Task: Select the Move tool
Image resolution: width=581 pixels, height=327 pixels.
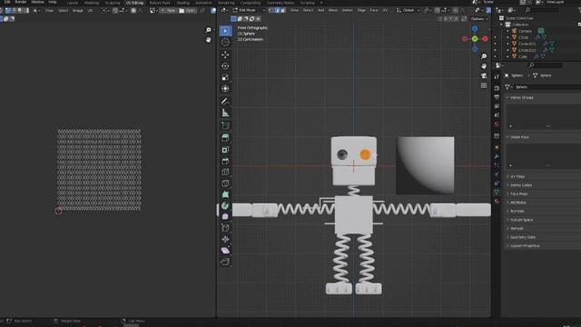Action: 225,54
